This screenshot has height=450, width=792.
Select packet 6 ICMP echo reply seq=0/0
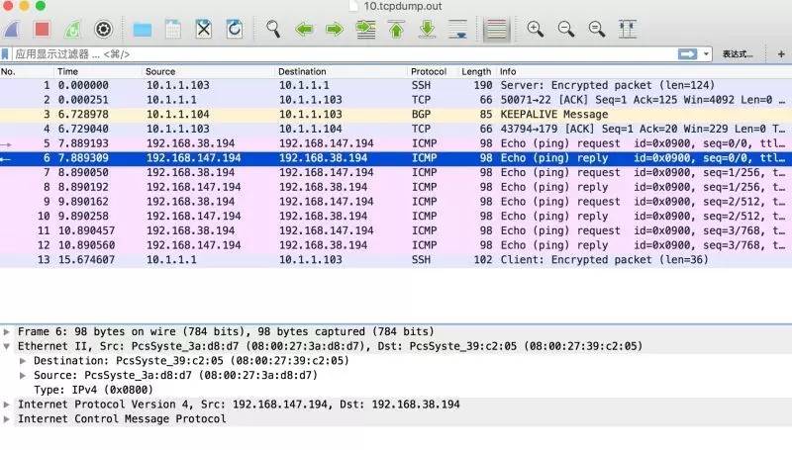click(x=396, y=158)
